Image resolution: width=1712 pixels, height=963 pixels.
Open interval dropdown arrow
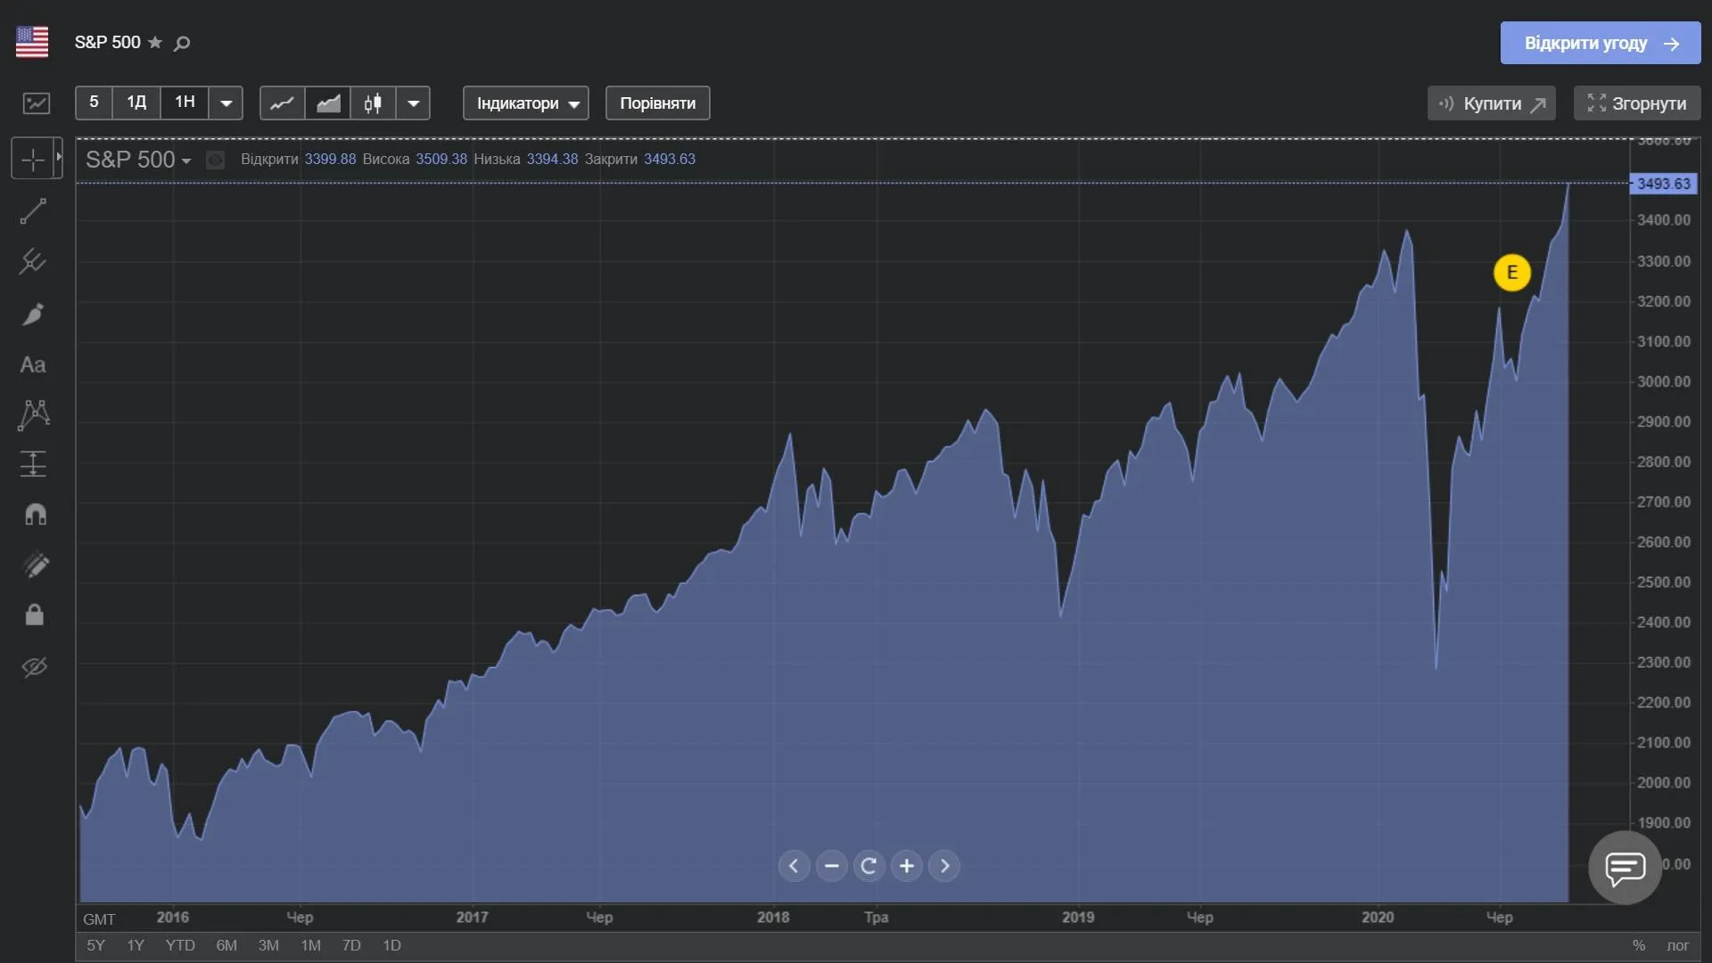click(x=226, y=103)
